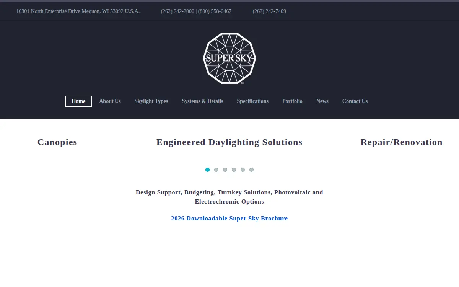Navigate to Specifications

tap(252, 101)
